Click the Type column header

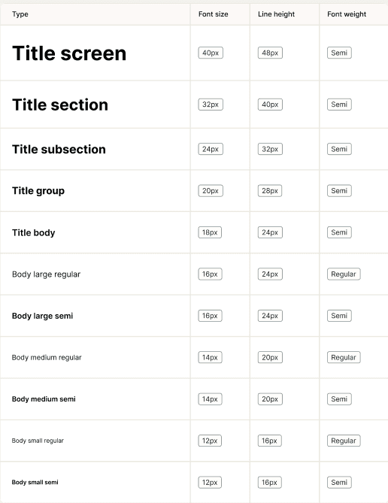point(20,14)
